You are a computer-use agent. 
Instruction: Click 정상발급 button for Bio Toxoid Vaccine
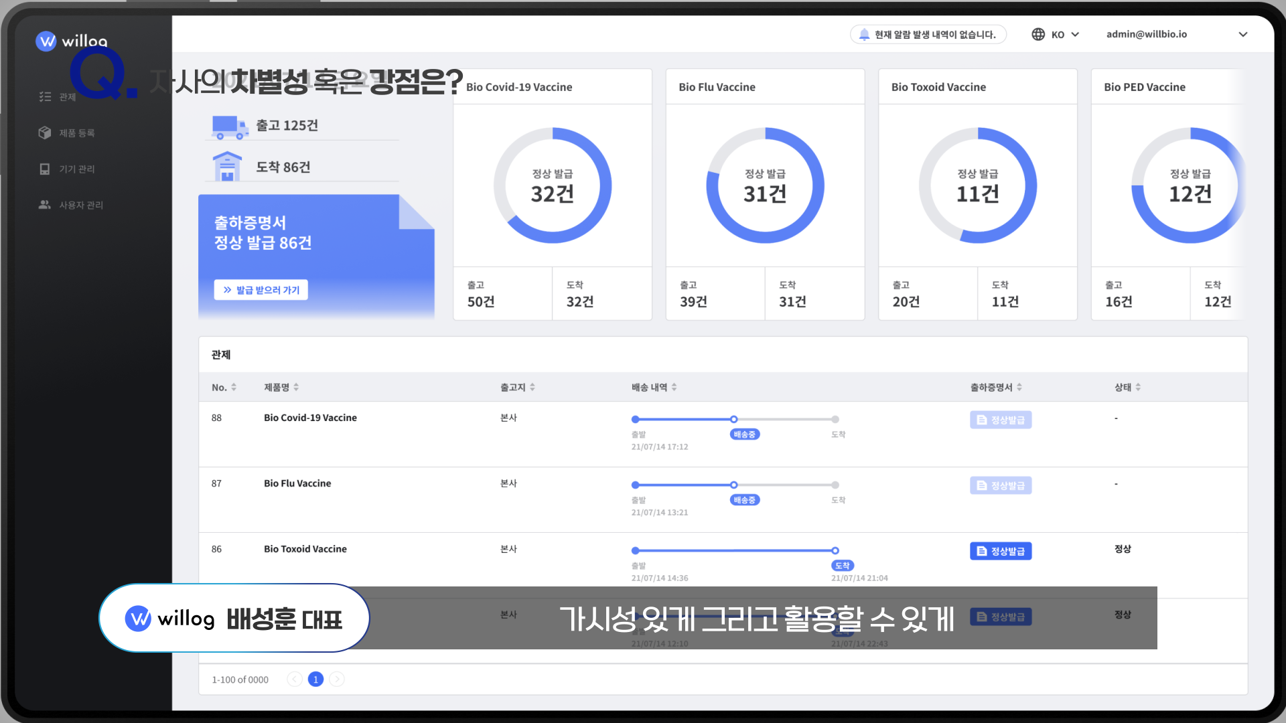click(x=1001, y=551)
